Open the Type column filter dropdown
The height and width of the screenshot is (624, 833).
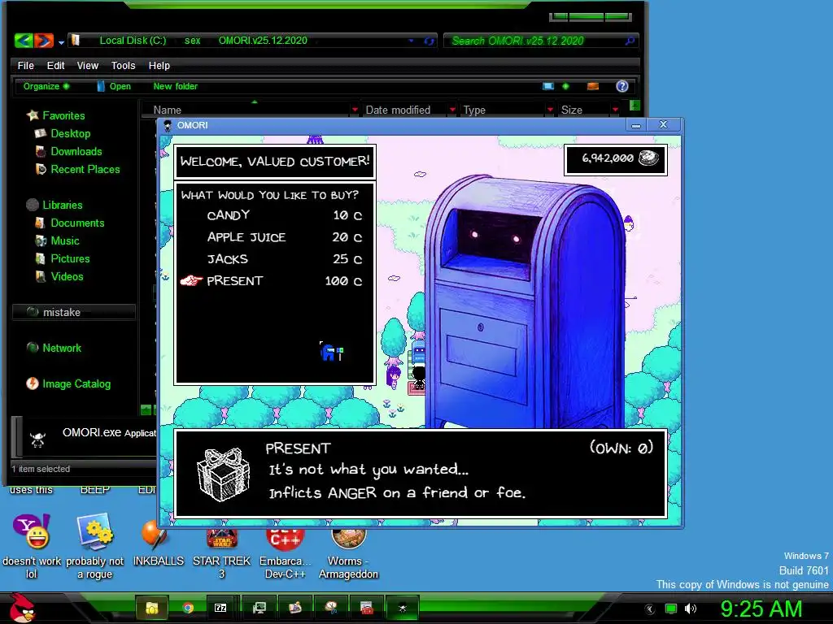(550, 110)
